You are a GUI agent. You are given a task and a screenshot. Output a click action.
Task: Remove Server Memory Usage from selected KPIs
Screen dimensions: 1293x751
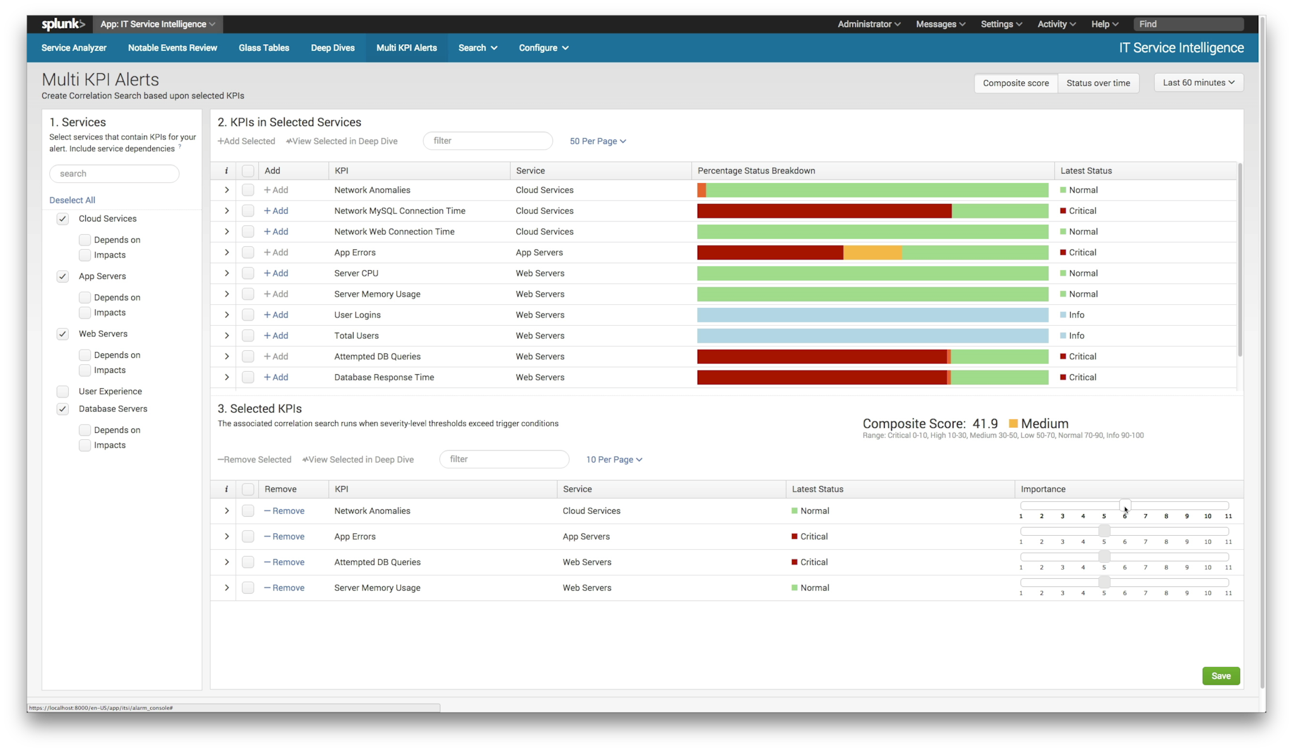coord(284,588)
